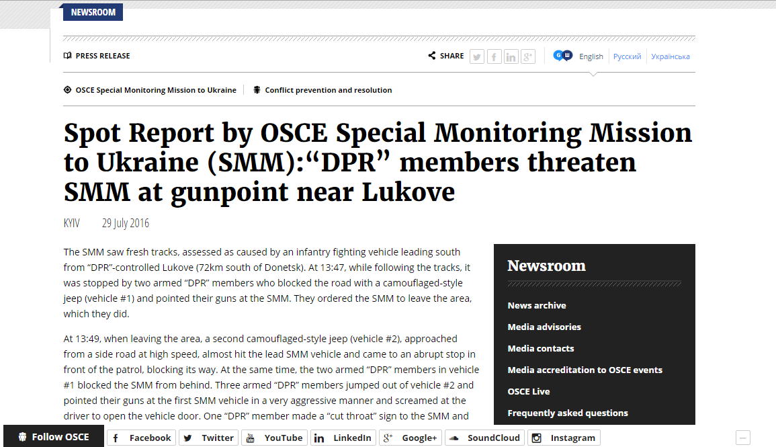Click the Google+ label in the follow bar
776x447 pixels.
[x=419, y=438]
